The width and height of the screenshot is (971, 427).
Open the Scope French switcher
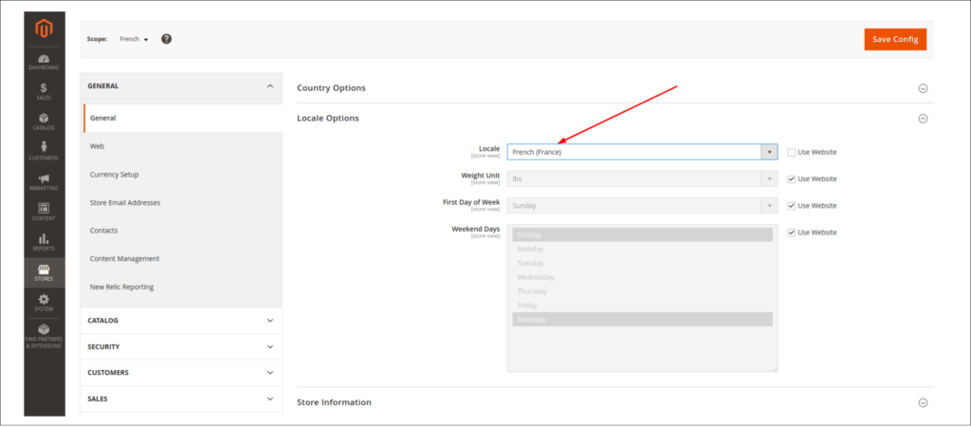point(134,40)
